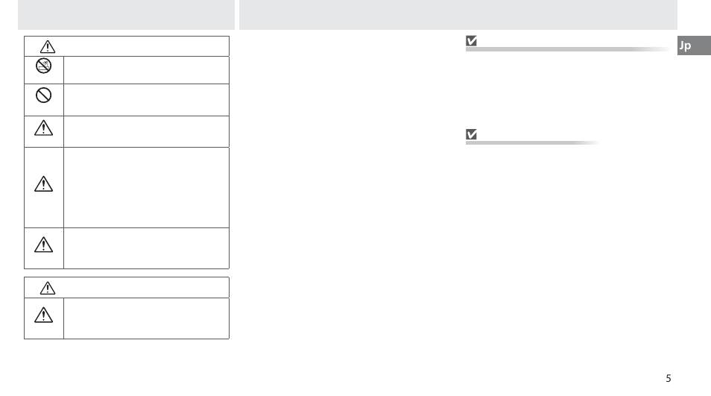Click the wide gray header banner beside Jp tab
Viewport: 711px width, 396px height.
(458, 15)
